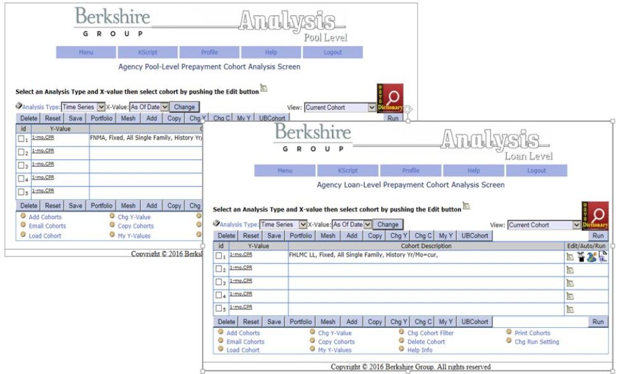The image size is (618, 374).
Task: Open Analysis Type dropdown in Loan Level window
Action: tap(283, 224)
